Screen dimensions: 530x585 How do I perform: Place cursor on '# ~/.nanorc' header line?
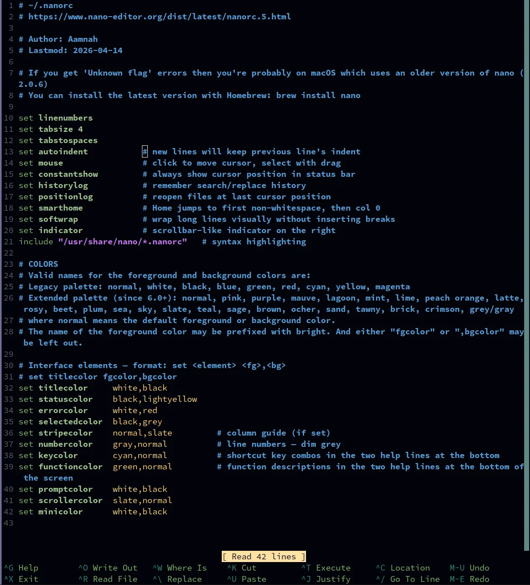click(46, 5)
